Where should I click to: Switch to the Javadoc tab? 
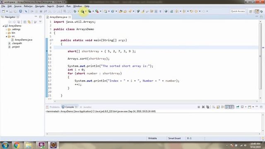click(86, 107)
